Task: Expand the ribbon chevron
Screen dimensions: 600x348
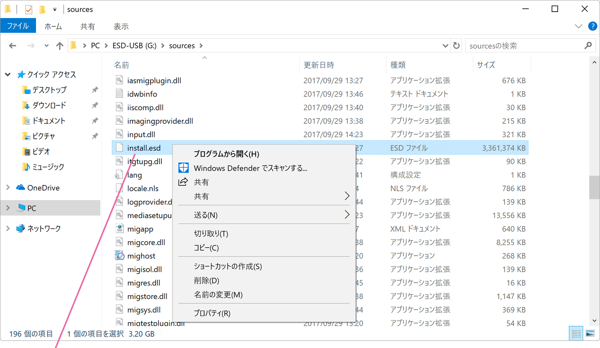Action: pyautogui.click(x=578, y=26)
